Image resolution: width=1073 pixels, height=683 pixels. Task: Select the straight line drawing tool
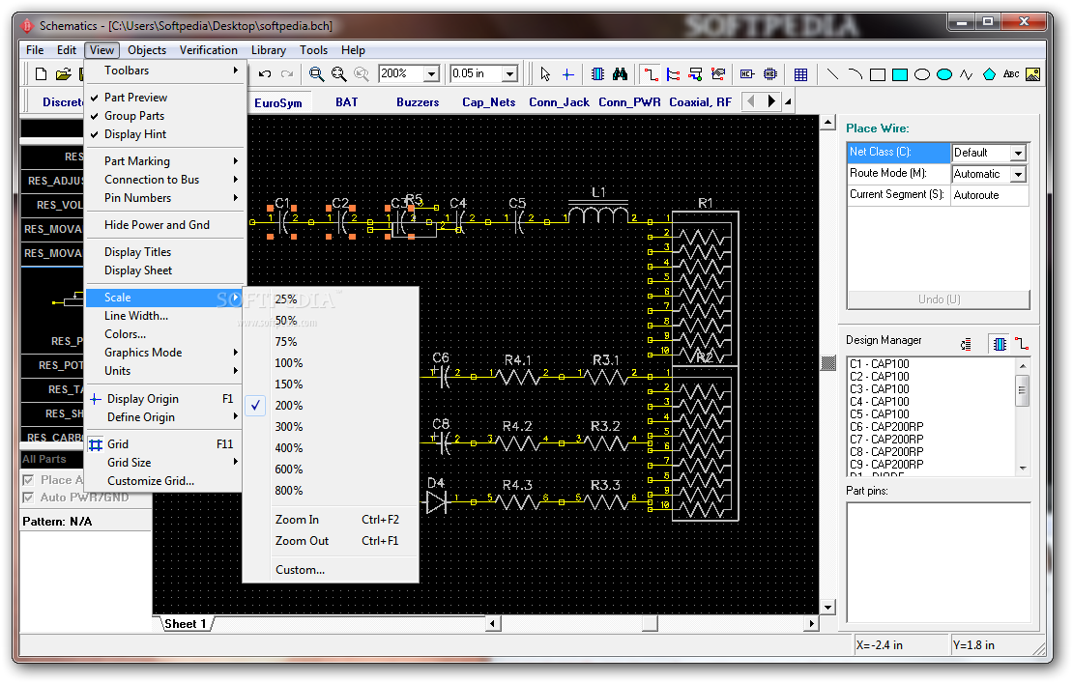tap(832, 73)
